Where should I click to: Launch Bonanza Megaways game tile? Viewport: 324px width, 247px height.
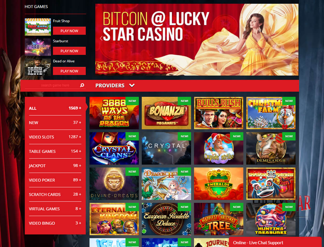(166, 113)
